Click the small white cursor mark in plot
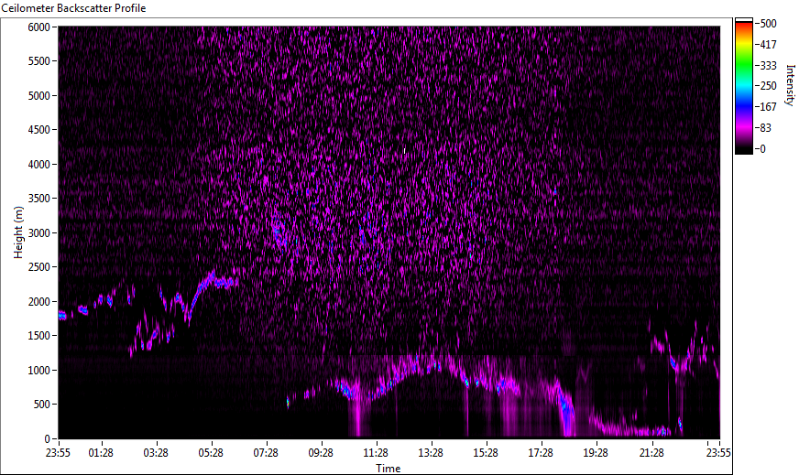 (405, 151)
